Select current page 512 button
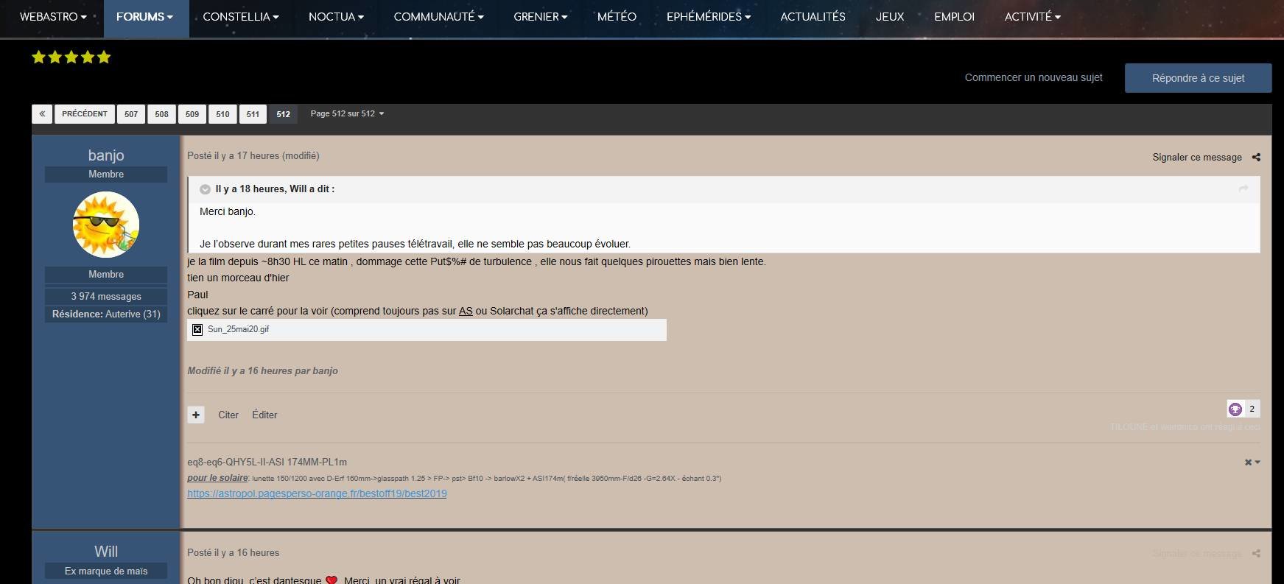Screen dimensions: 1284x584 click(284, 114)
